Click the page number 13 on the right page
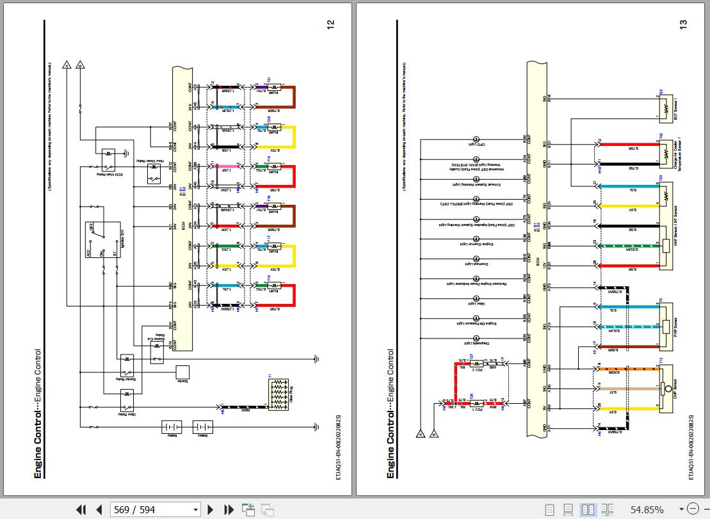This screenshot has height=519, width=710. coord(683,25)
